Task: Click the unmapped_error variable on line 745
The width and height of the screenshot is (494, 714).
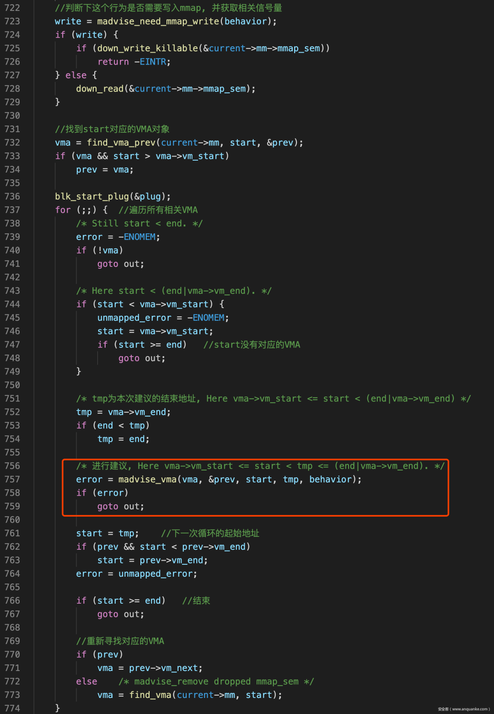Action: point(134,318)
